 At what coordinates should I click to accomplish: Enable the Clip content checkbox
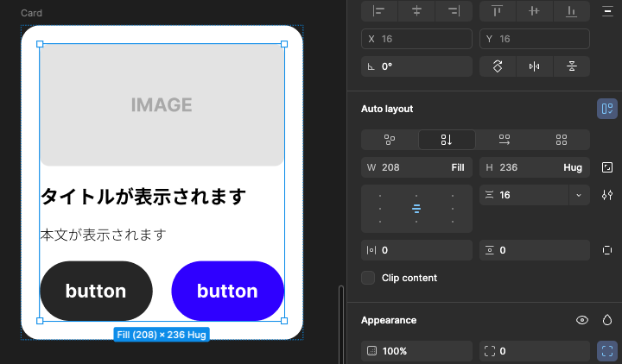(368, 278)
